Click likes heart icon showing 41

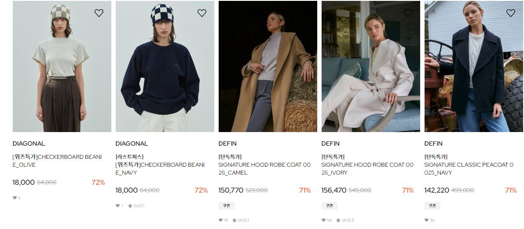220,220
